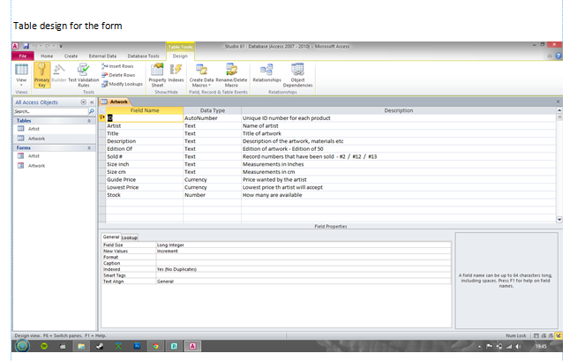The height and width of the screenshot is (361, 570).
Task: Save using the quick access floppy icon
Action: (x=26, y=46)
